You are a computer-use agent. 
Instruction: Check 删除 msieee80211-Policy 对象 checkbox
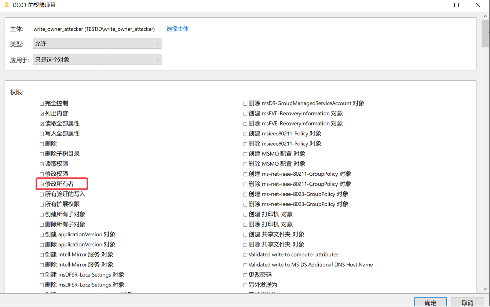click(245, 144)
